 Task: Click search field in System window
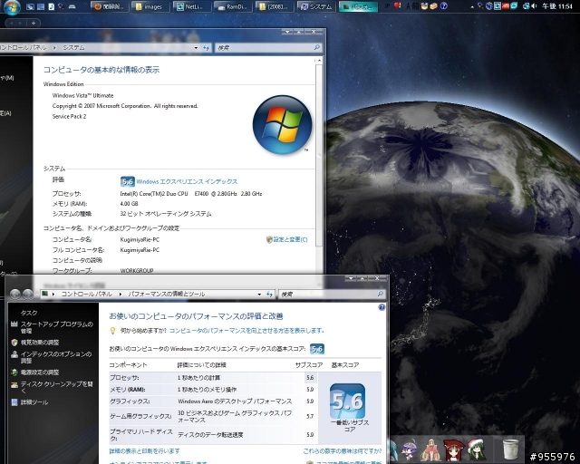click(x=265, y=47)
